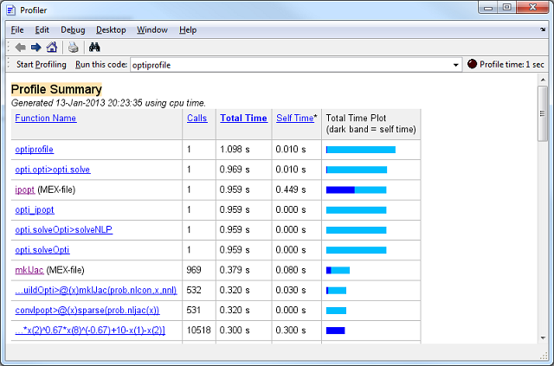The image size is (554, 366).
Task: Open opti_ipopt function link
Action: tap(35, 210)
